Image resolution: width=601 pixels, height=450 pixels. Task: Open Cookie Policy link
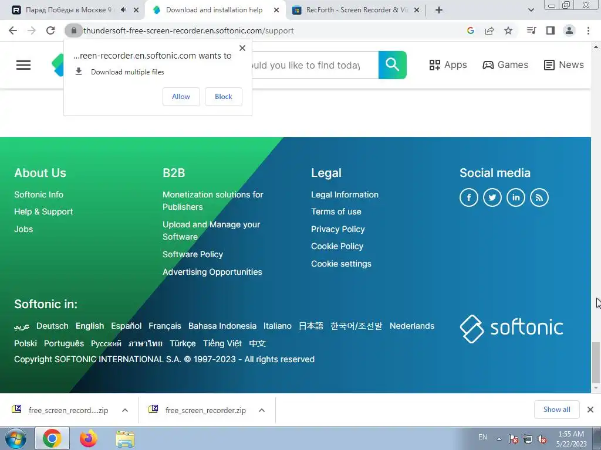[x=337, y=247]
